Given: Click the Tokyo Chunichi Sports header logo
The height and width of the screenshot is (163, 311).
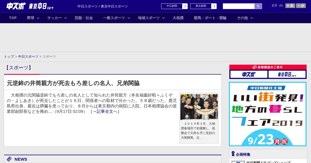Looking at the screenshot, I should pyautogui.click(x=41, y=6).
